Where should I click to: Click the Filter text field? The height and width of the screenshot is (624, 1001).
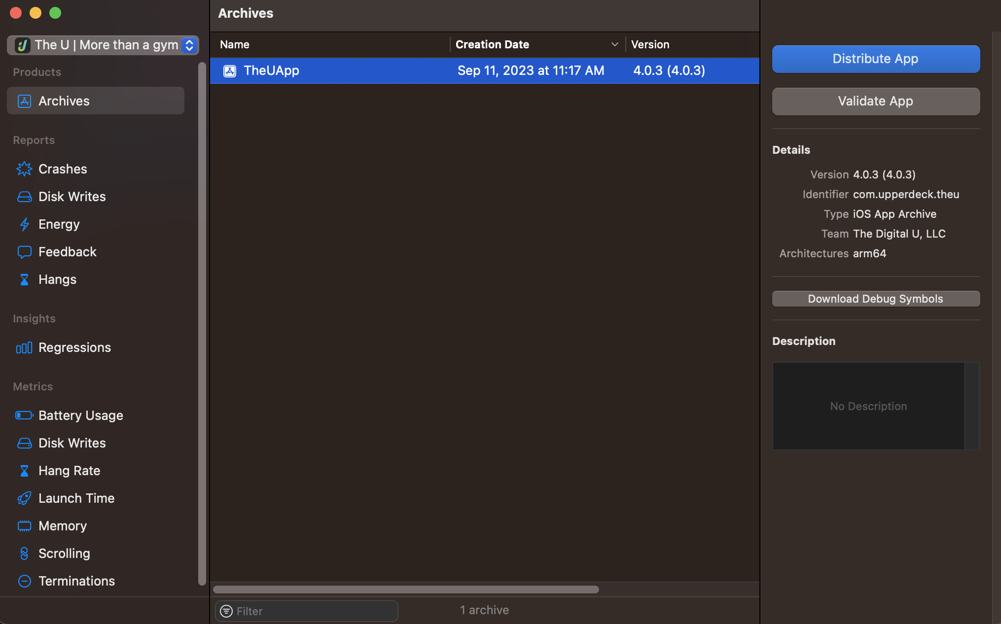click(x=314, y=611)
